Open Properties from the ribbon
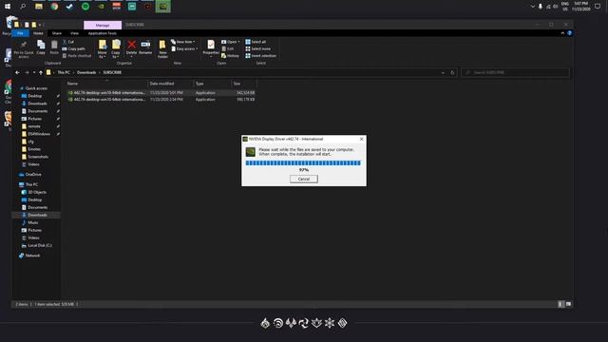608x342 pixels. click(x=211, y=47)
